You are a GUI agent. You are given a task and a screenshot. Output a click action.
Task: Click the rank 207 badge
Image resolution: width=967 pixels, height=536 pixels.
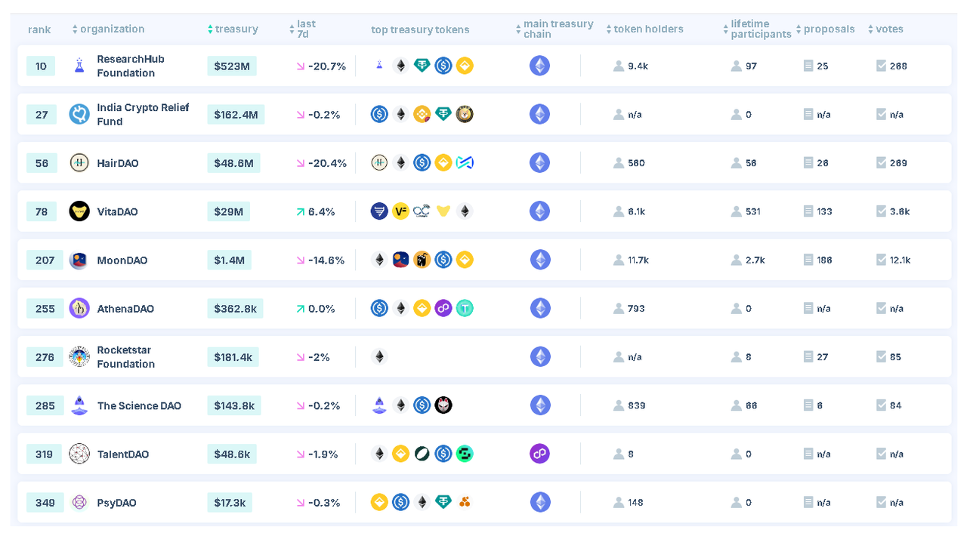(x=45, y=260)
